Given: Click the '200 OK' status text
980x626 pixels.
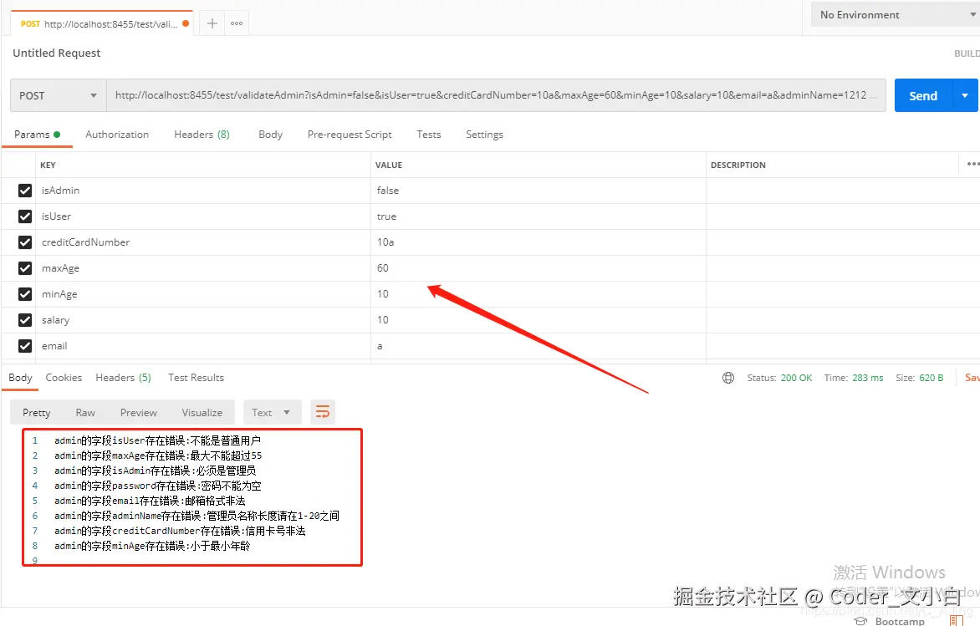Looking at the screenshot, I should tap(796, 378).
